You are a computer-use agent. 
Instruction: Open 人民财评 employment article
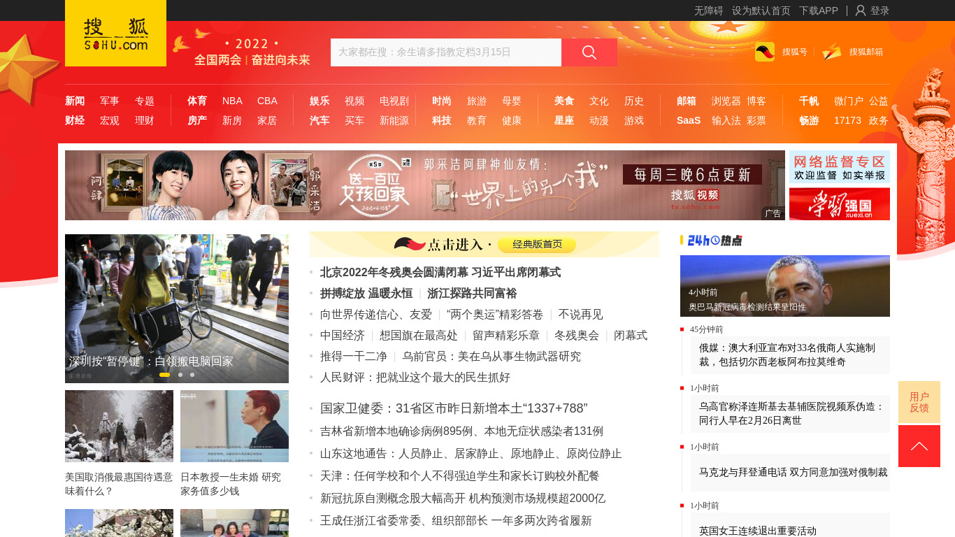click(415, 377)
